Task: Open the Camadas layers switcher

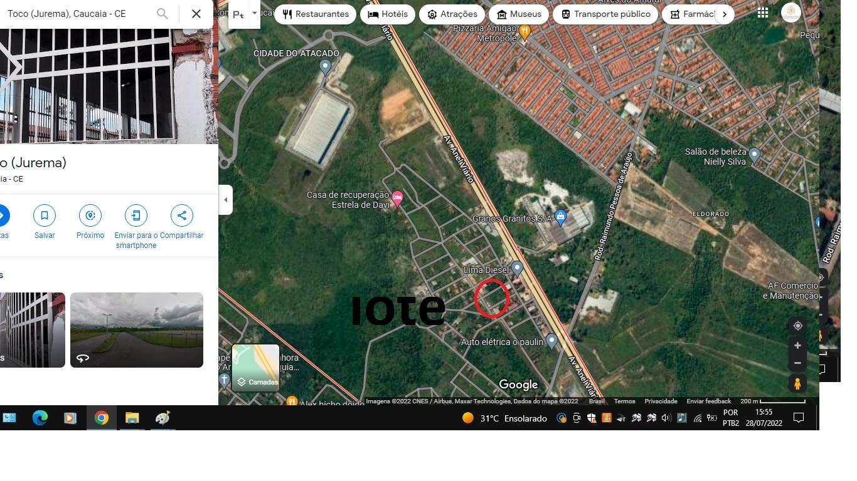Action: point(256,368)
